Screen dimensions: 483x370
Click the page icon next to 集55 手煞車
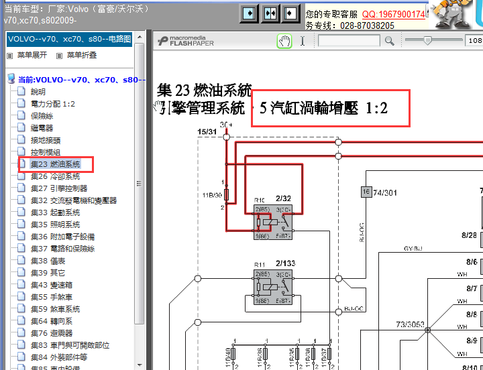coord(21,296)
